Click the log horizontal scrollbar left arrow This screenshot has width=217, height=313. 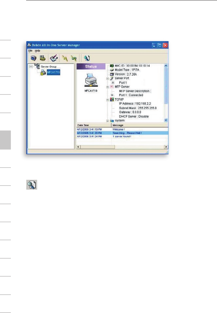[x=78, y=147]
